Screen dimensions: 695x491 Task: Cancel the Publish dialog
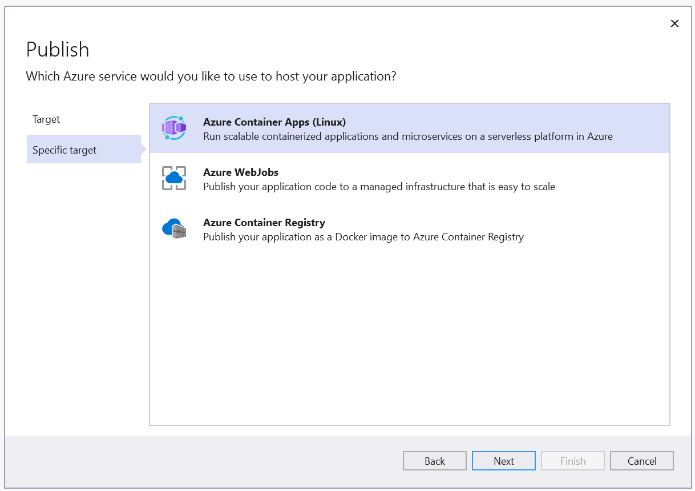pyautogui.click(x=642, y=461)
